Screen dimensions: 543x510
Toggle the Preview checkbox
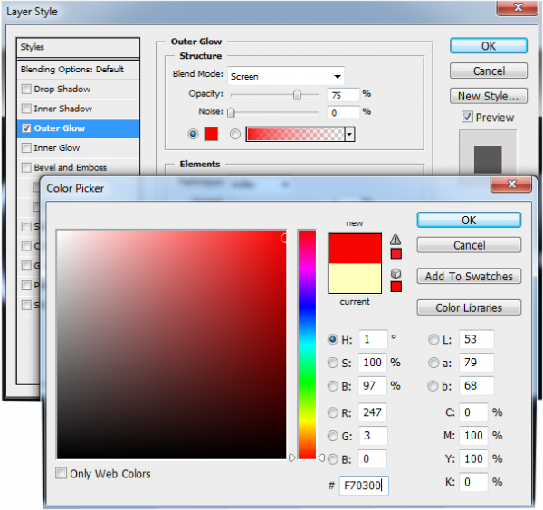coord(467,117)
